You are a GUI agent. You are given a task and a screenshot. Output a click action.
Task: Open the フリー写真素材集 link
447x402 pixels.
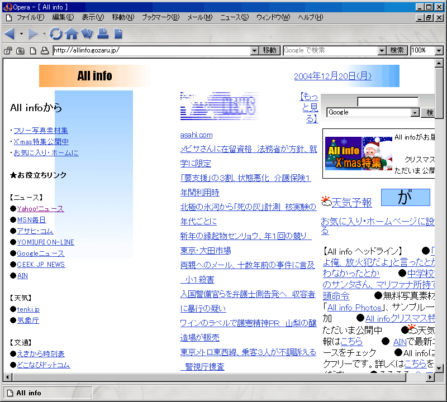[40, 131]
